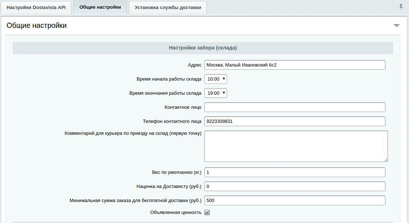
Task: Select the Общие настройки tab
Action: (100, 7)
